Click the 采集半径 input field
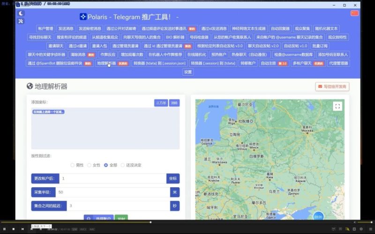The width and height of the screenshot is (375, 234). [x=112, y=192]
